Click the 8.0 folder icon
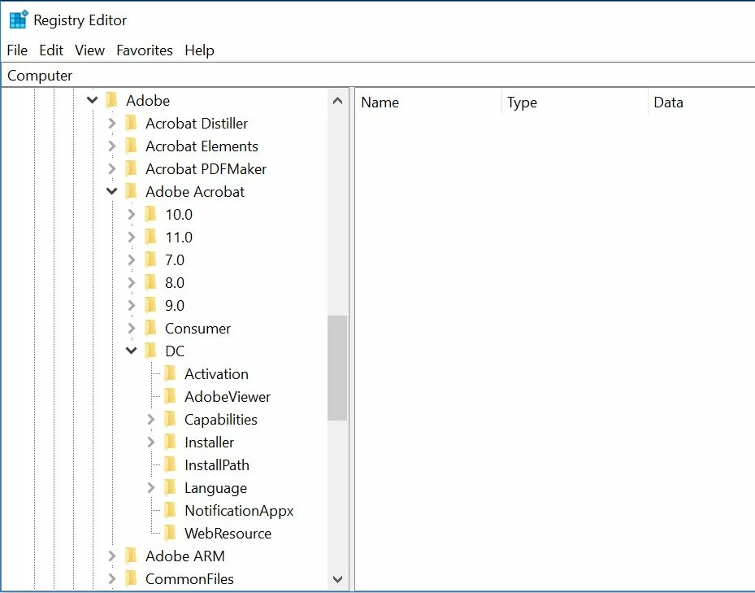Image resolution: width=755 pixels, height=593 pixels. [x=151, y=282]
